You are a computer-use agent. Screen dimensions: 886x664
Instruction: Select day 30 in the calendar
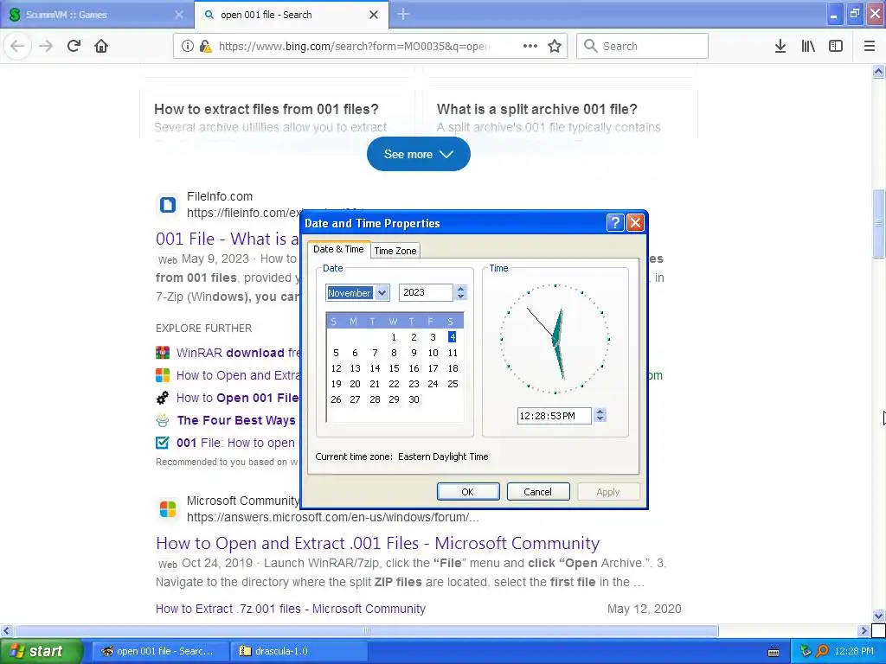pyautogui.click(x=414, y=399)
